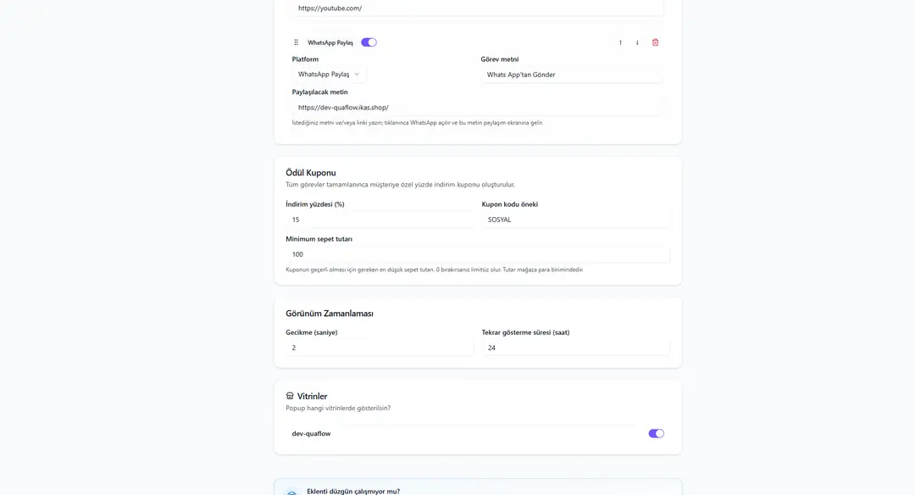Click the help icon beside Eklenti düzgün çalışmıyor mu
The width and height of the screenshot is (915, 495).
coord(291,492)
